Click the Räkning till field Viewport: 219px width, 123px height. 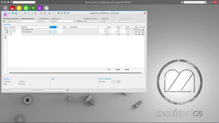(110, 21)
